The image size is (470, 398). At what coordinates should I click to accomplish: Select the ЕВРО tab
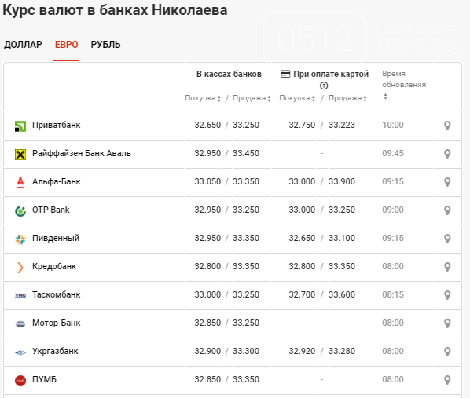tap(66, 45)
